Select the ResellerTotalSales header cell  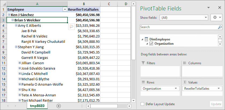pyautogui.click(x=84, y=9)
